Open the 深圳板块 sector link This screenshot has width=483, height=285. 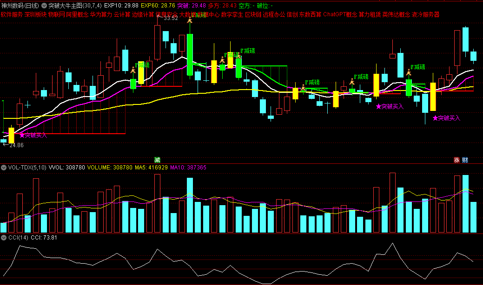(x=35, y=14)
